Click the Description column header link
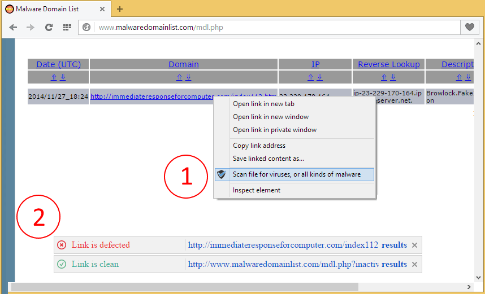Screen dimensions: 485x294 pos(457,64)
